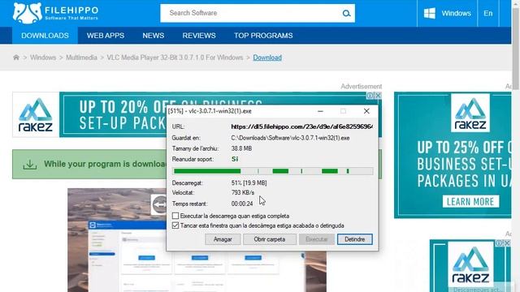Open TOP PROGRAMS tab
Image resolution: width=520 pixels, height=292 pixels.
point(263,36)
